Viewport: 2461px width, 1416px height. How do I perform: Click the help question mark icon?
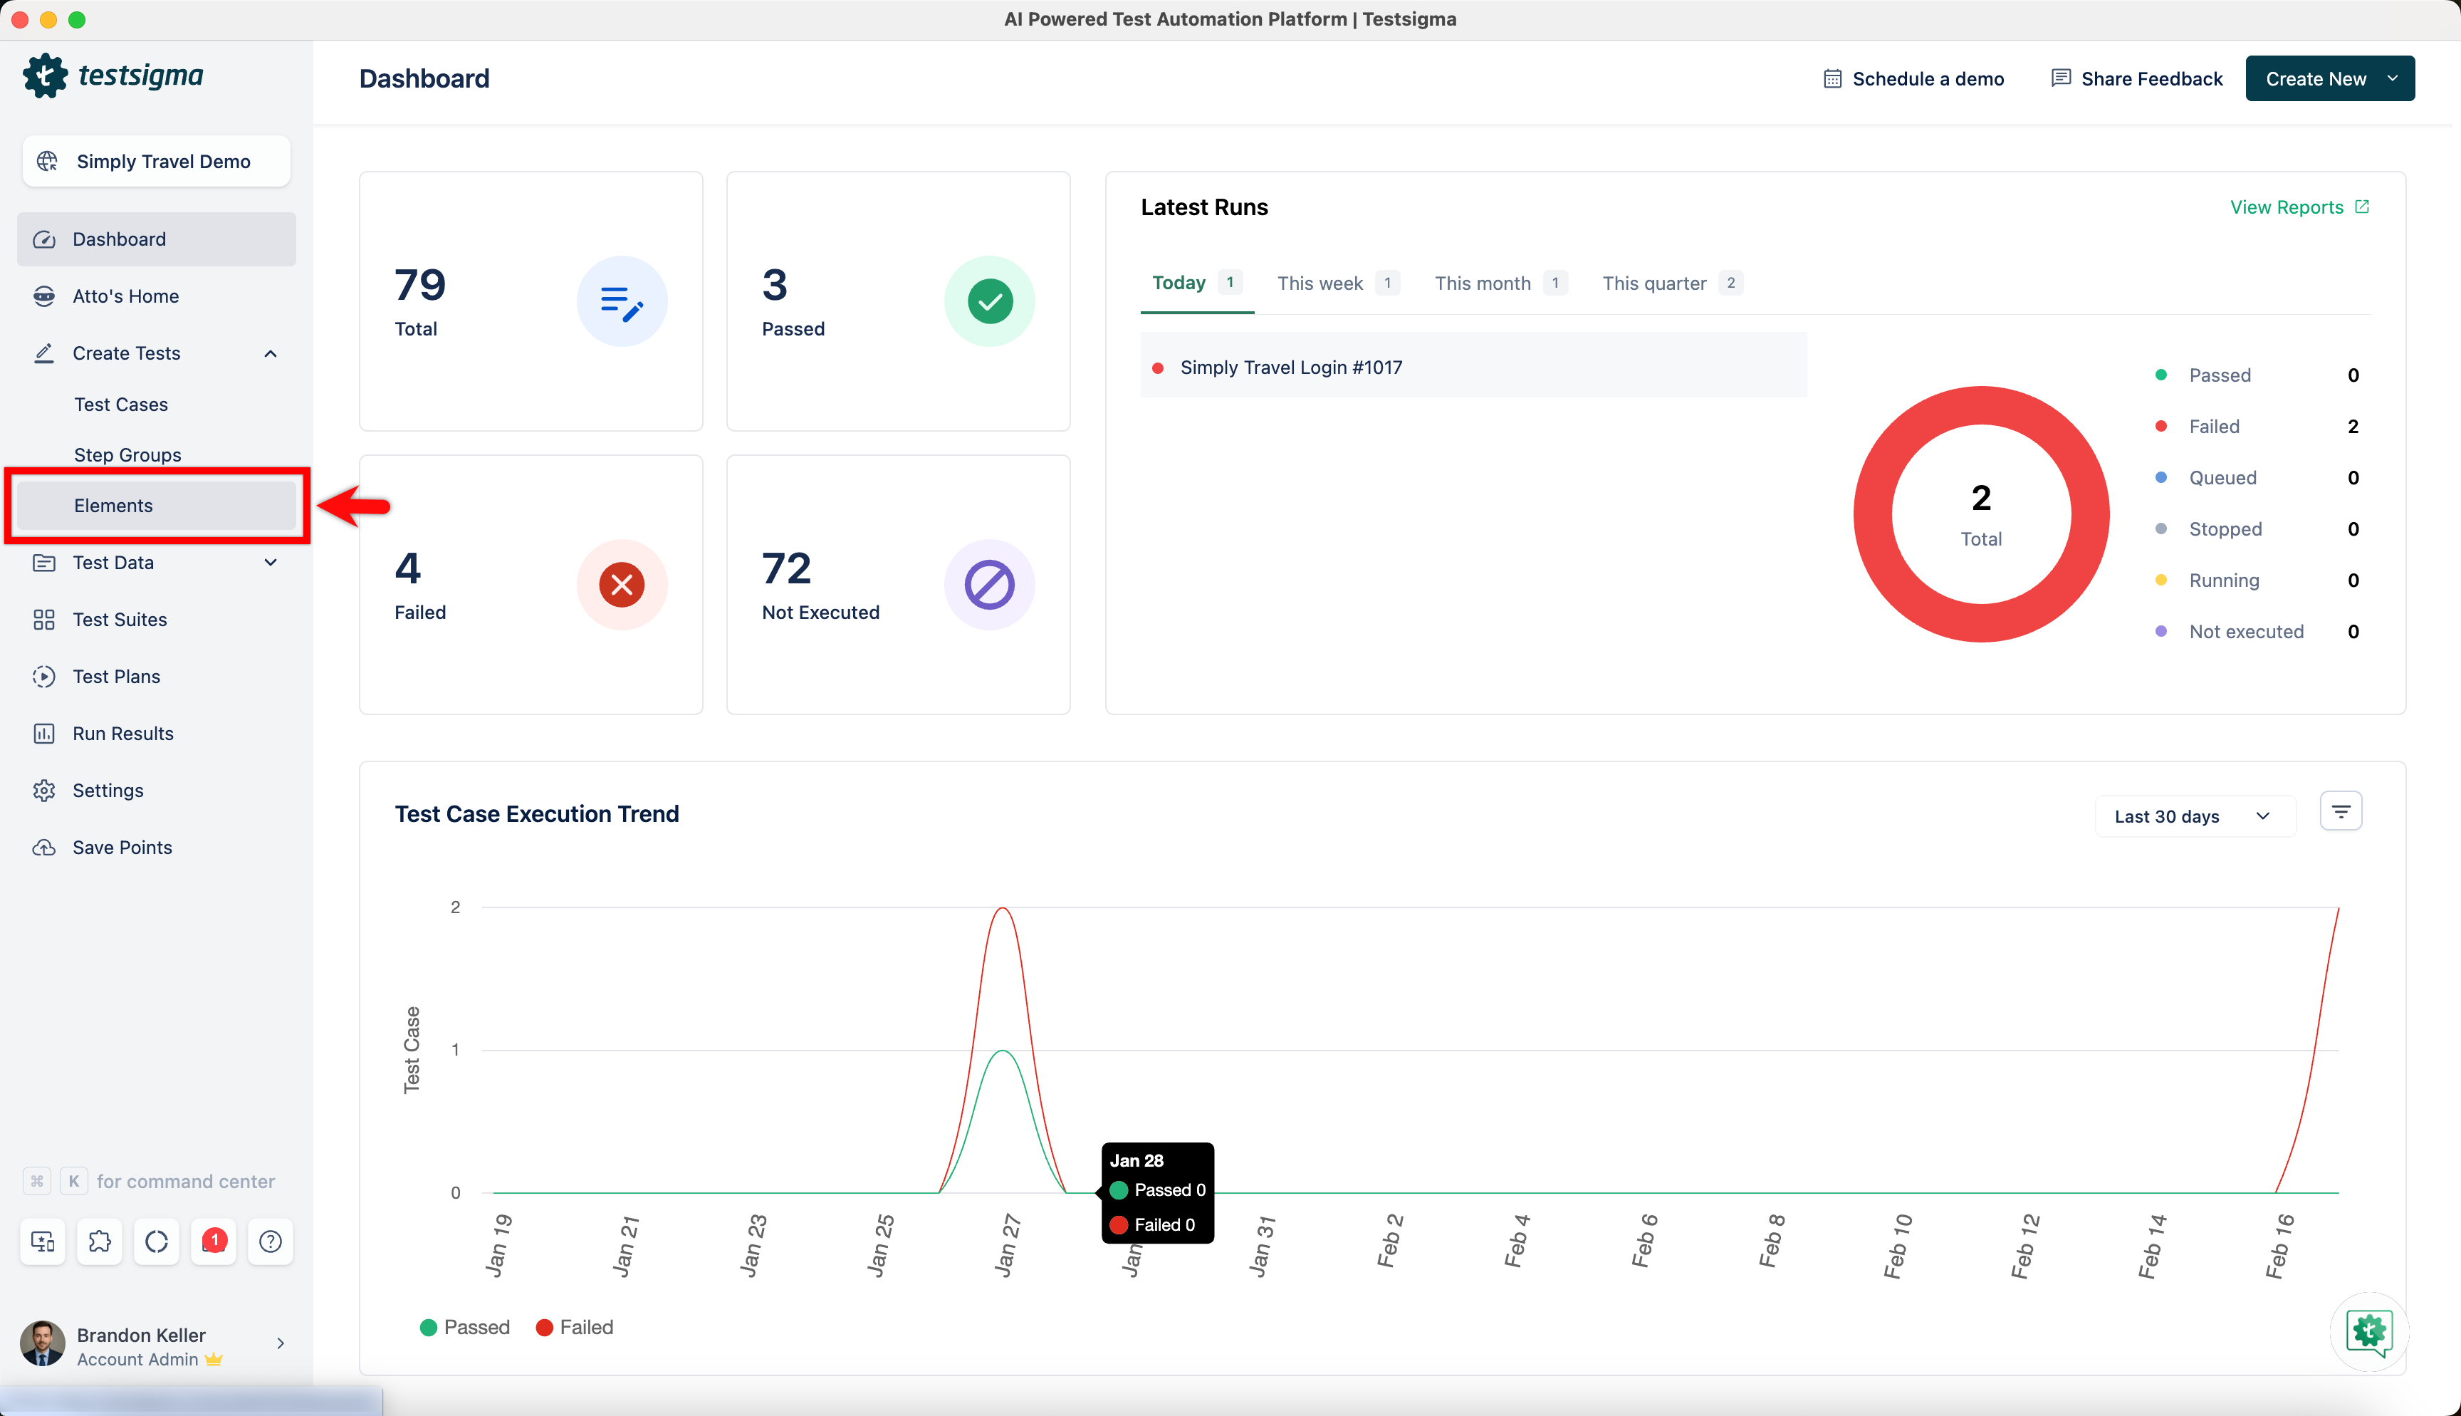[x=270, y=1241]
